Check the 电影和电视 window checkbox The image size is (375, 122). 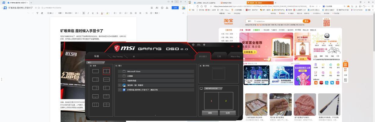tap(124, 81)
